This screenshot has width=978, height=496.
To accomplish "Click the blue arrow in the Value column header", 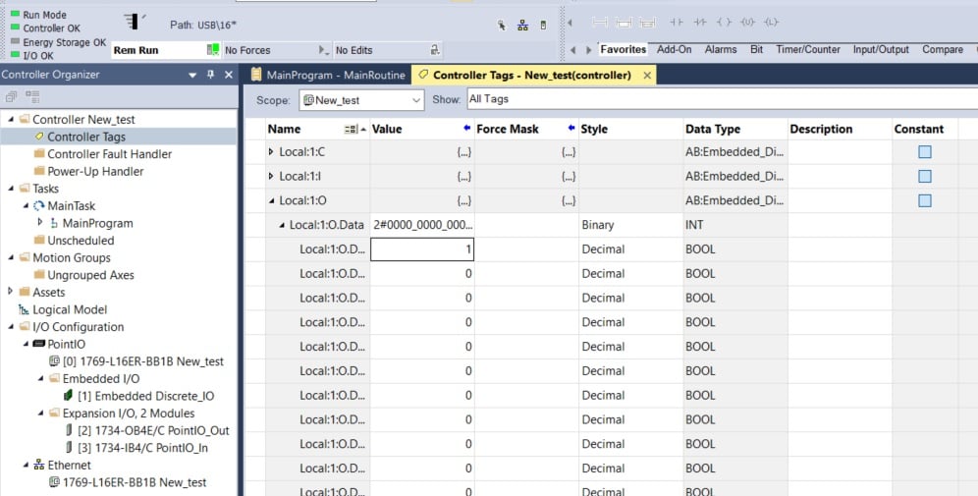I will pyautogui.click(x=466, y=128).
